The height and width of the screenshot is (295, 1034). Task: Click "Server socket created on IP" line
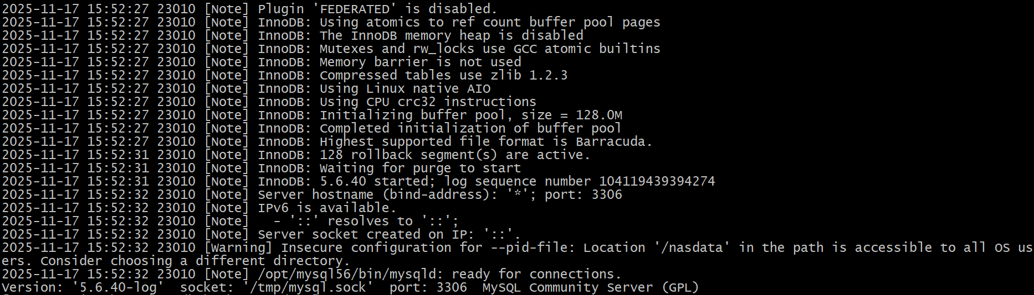pyautogui.click(x=261, y=235)
